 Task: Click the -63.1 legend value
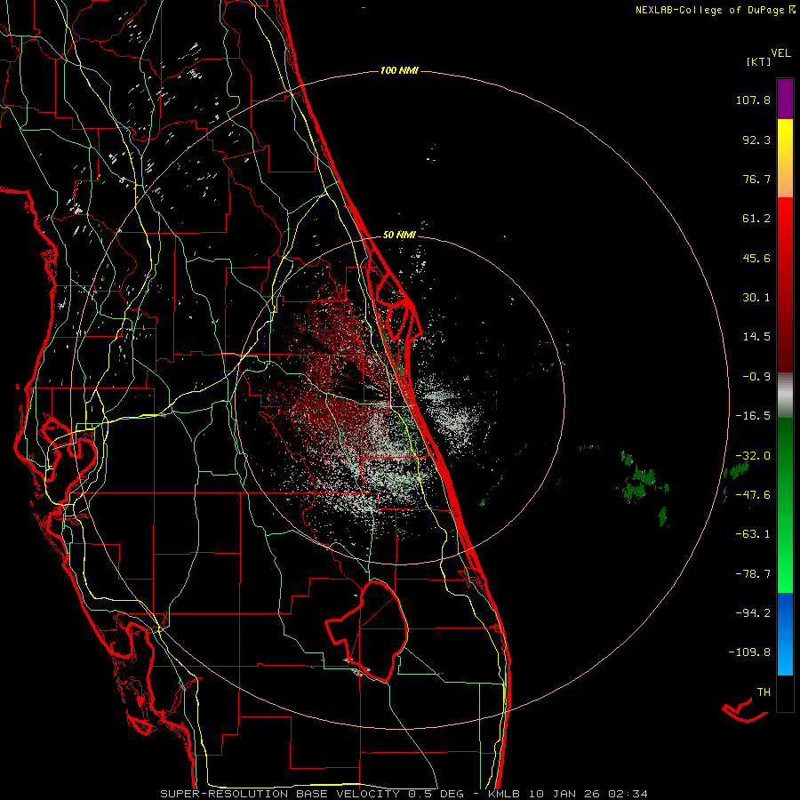click(753, 534)
